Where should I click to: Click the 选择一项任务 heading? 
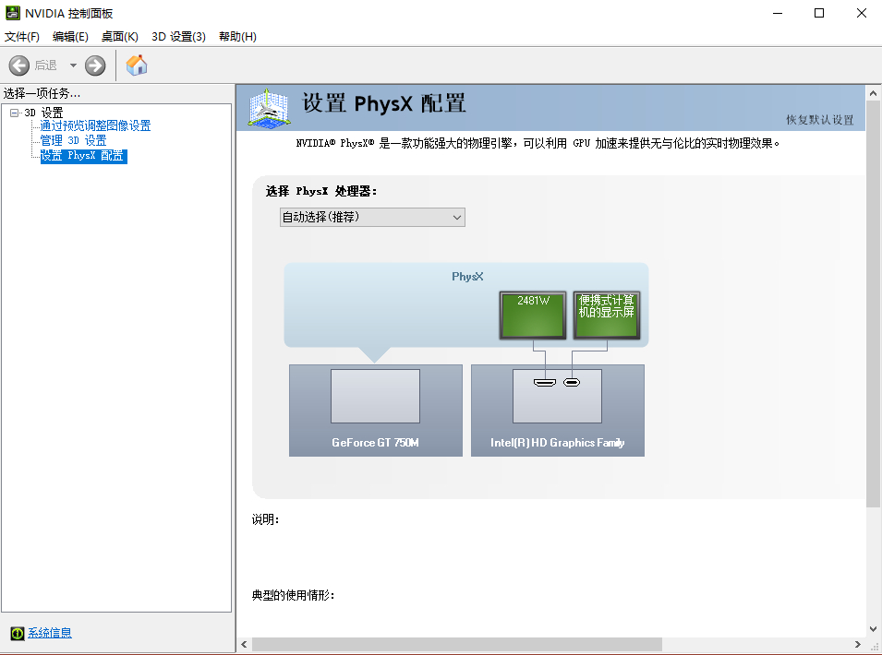click(42, 93)
